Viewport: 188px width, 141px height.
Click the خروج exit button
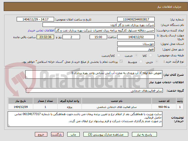[41, 135]
